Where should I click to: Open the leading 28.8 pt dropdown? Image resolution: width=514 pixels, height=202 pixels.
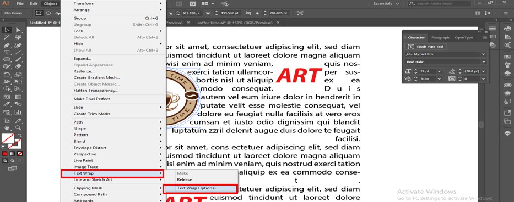tap(484, 71)
